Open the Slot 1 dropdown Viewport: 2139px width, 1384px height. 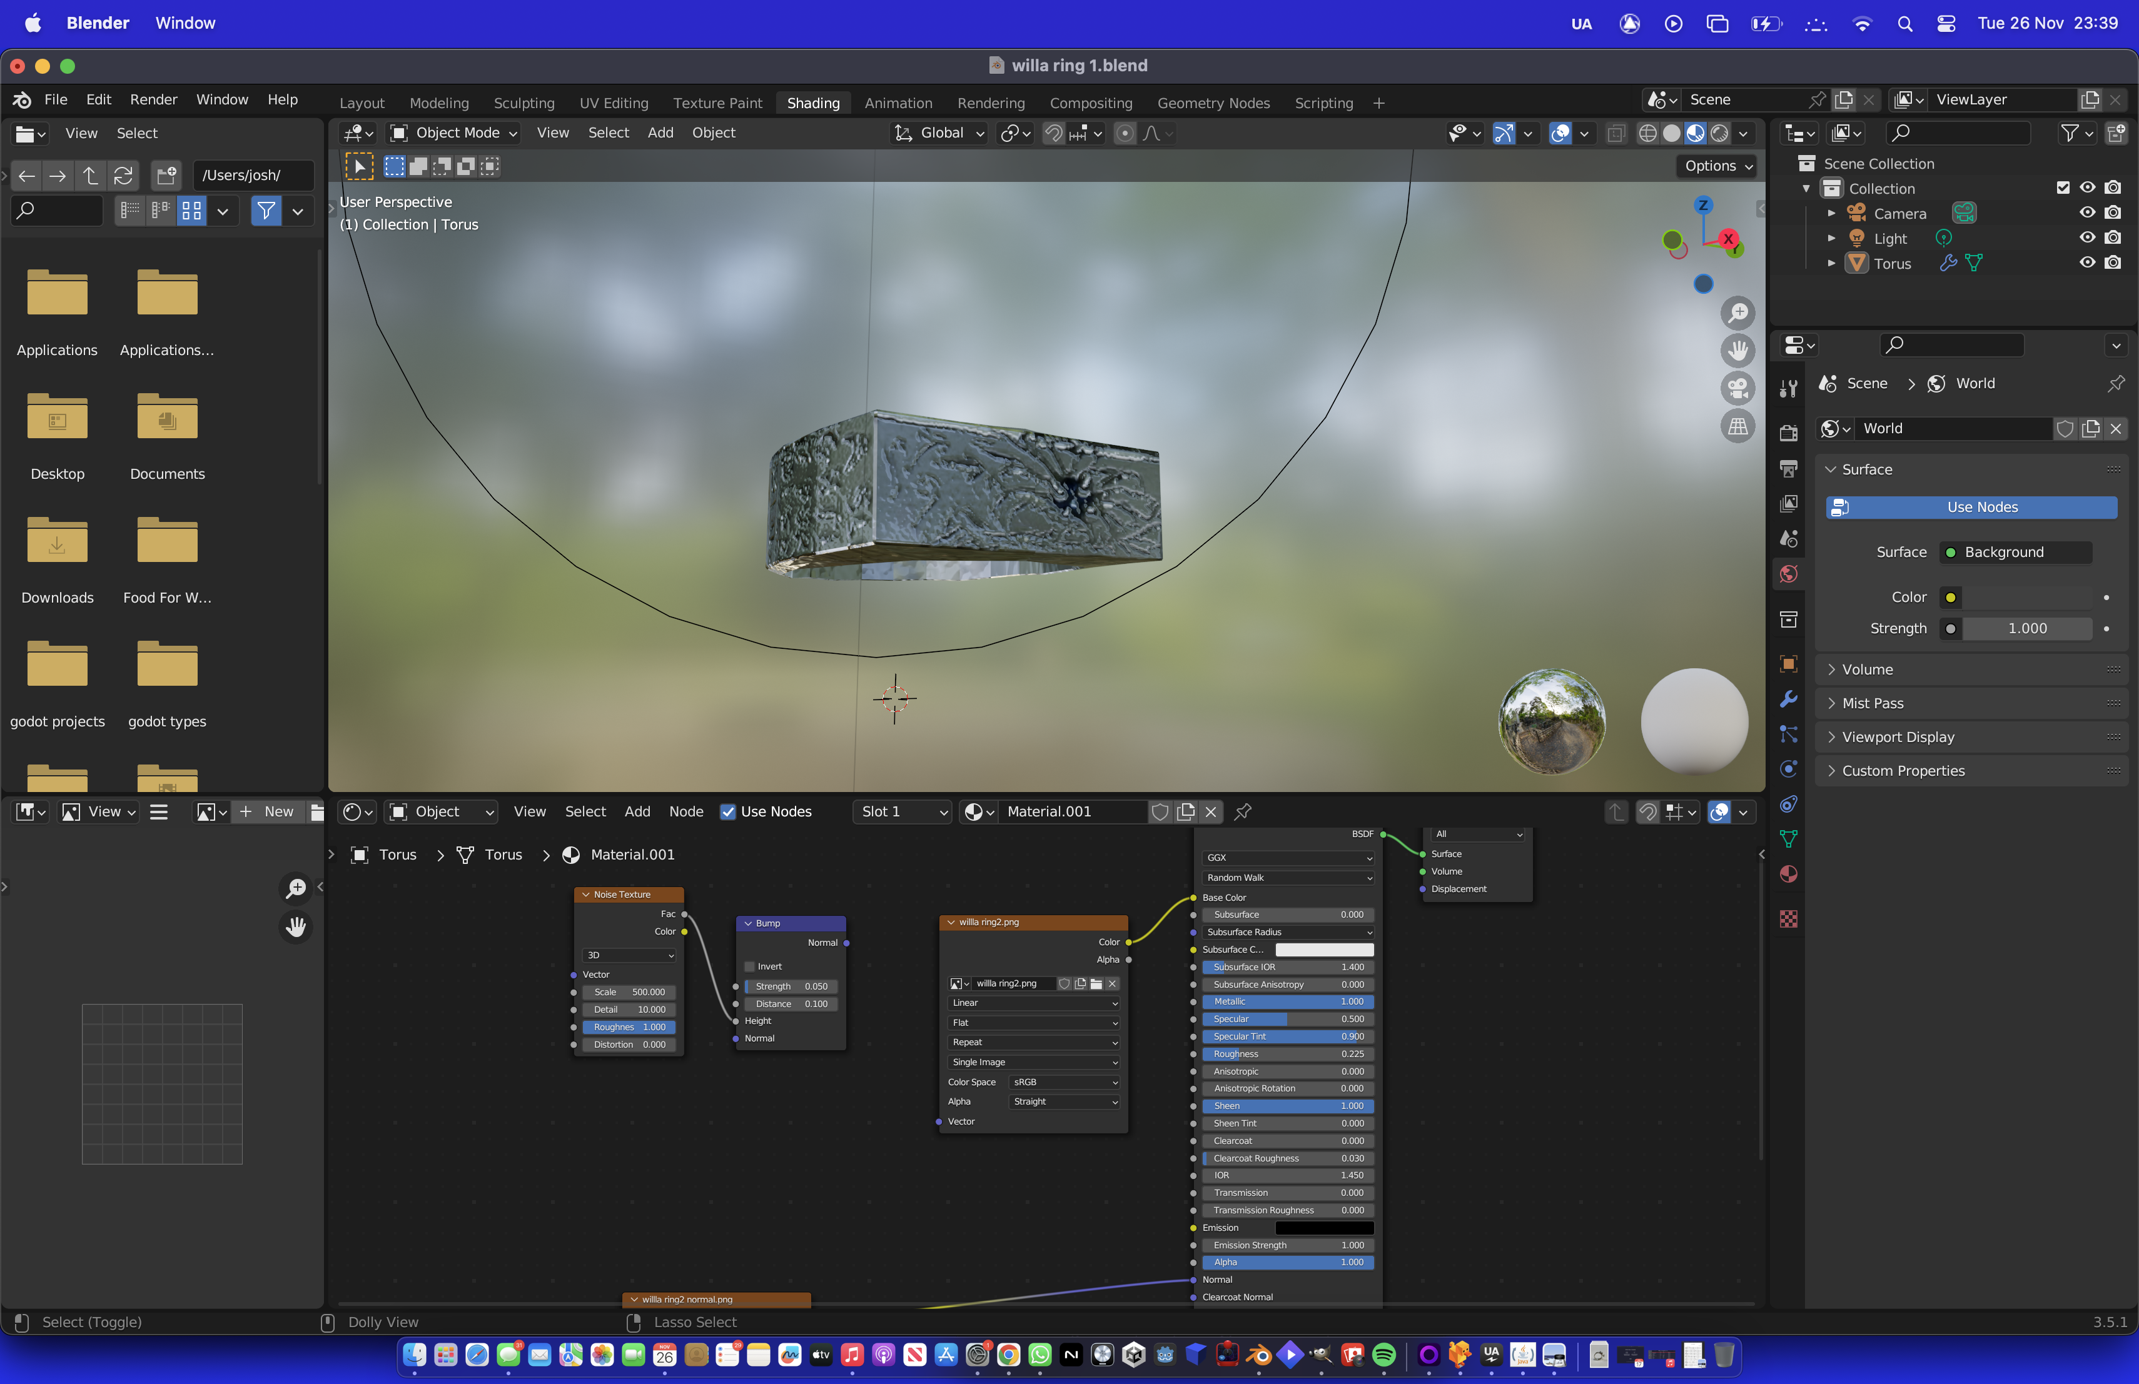click(x=903, y=812)
